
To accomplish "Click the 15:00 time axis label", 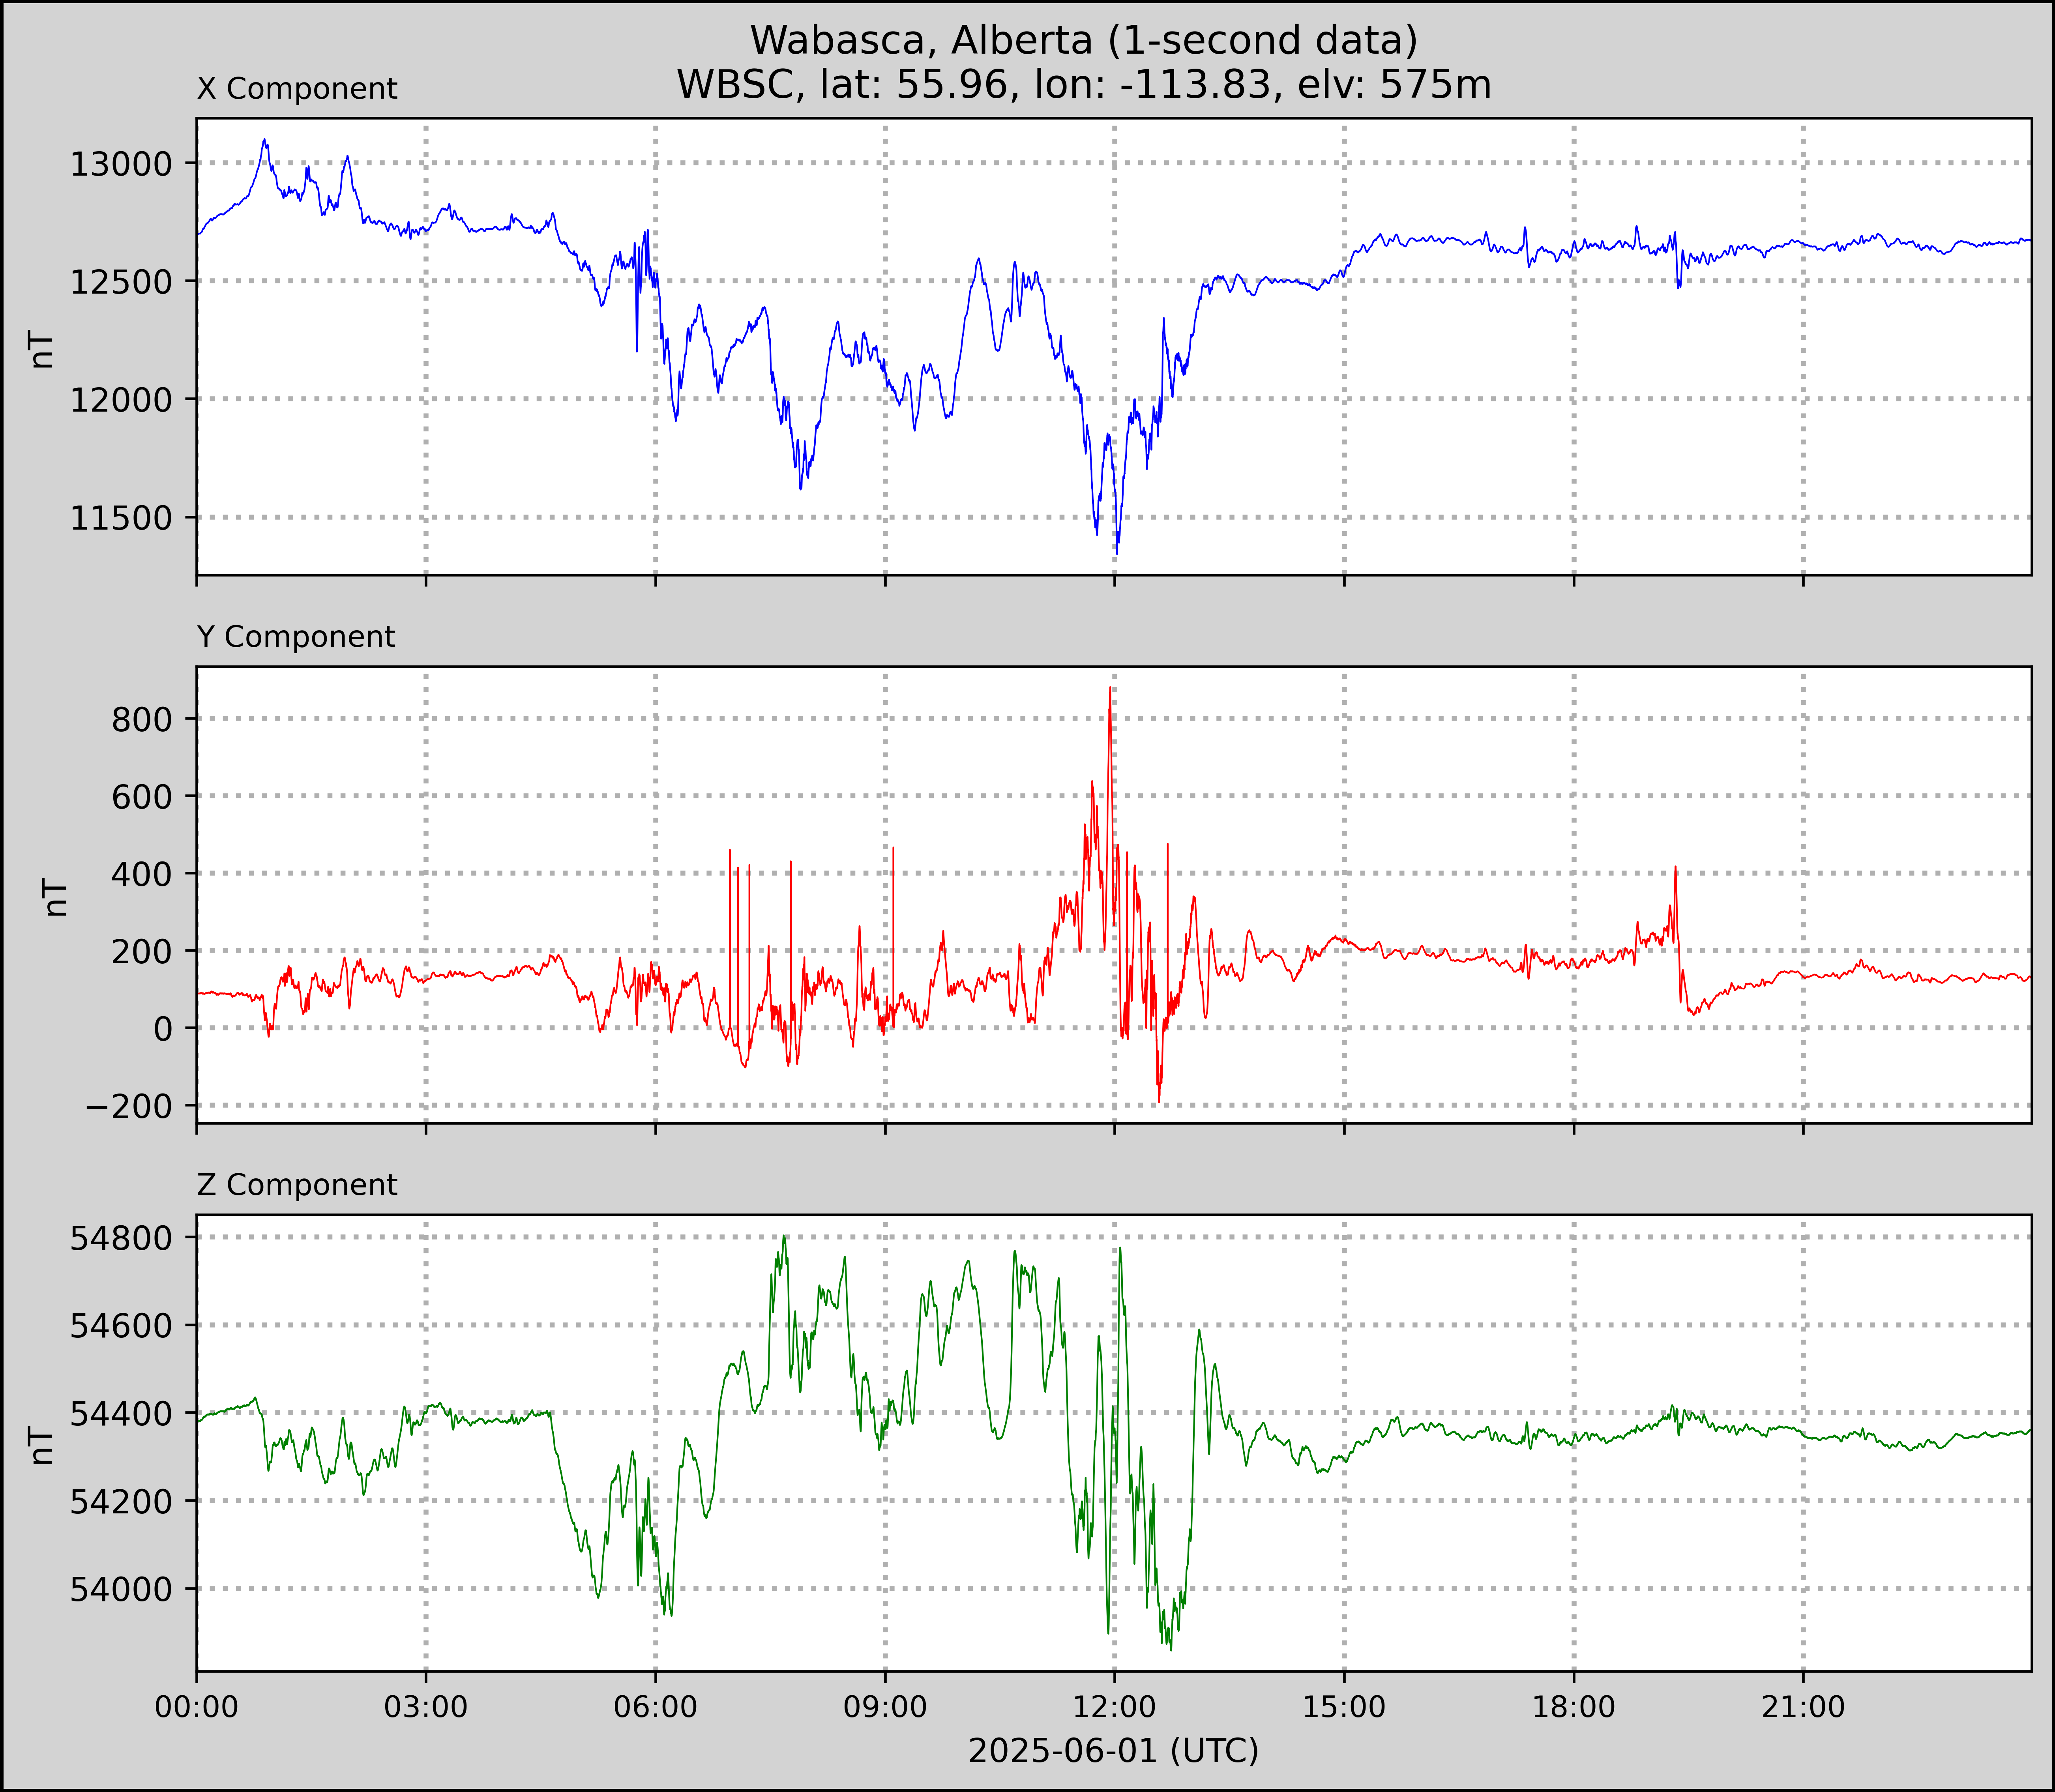I will [1344, 1707].
